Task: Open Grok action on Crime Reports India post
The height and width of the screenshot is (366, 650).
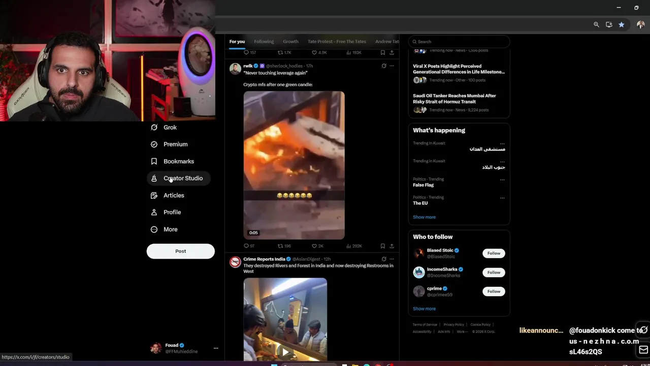Action: pyautogui.click(x=384, y=259)
